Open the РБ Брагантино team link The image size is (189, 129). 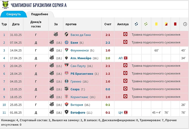(82, 74)
